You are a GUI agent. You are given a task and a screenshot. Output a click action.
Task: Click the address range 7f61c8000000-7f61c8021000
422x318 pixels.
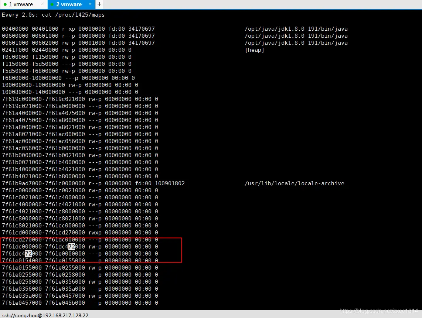click(43, 219)
